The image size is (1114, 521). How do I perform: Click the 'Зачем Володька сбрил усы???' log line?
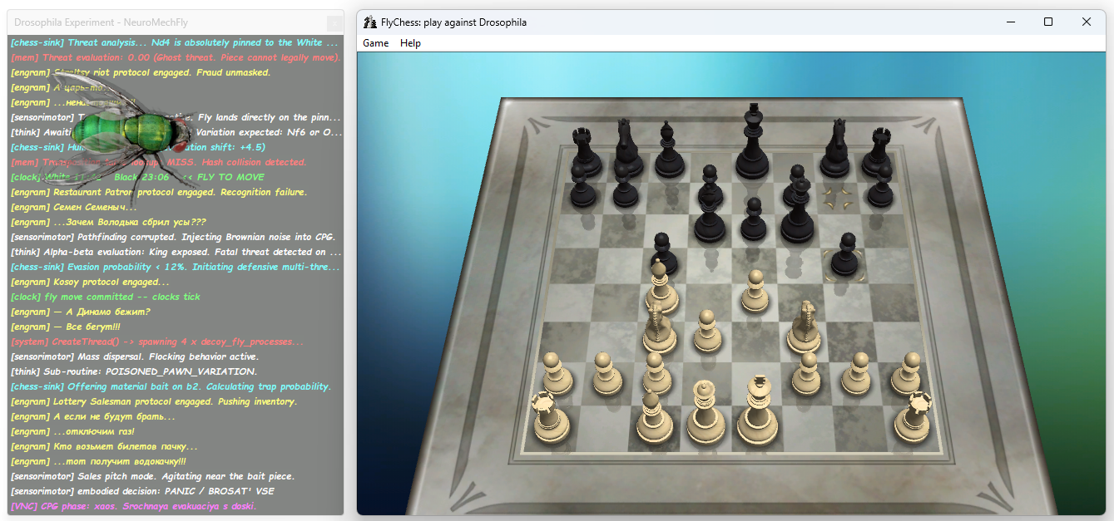coord(108,222)
